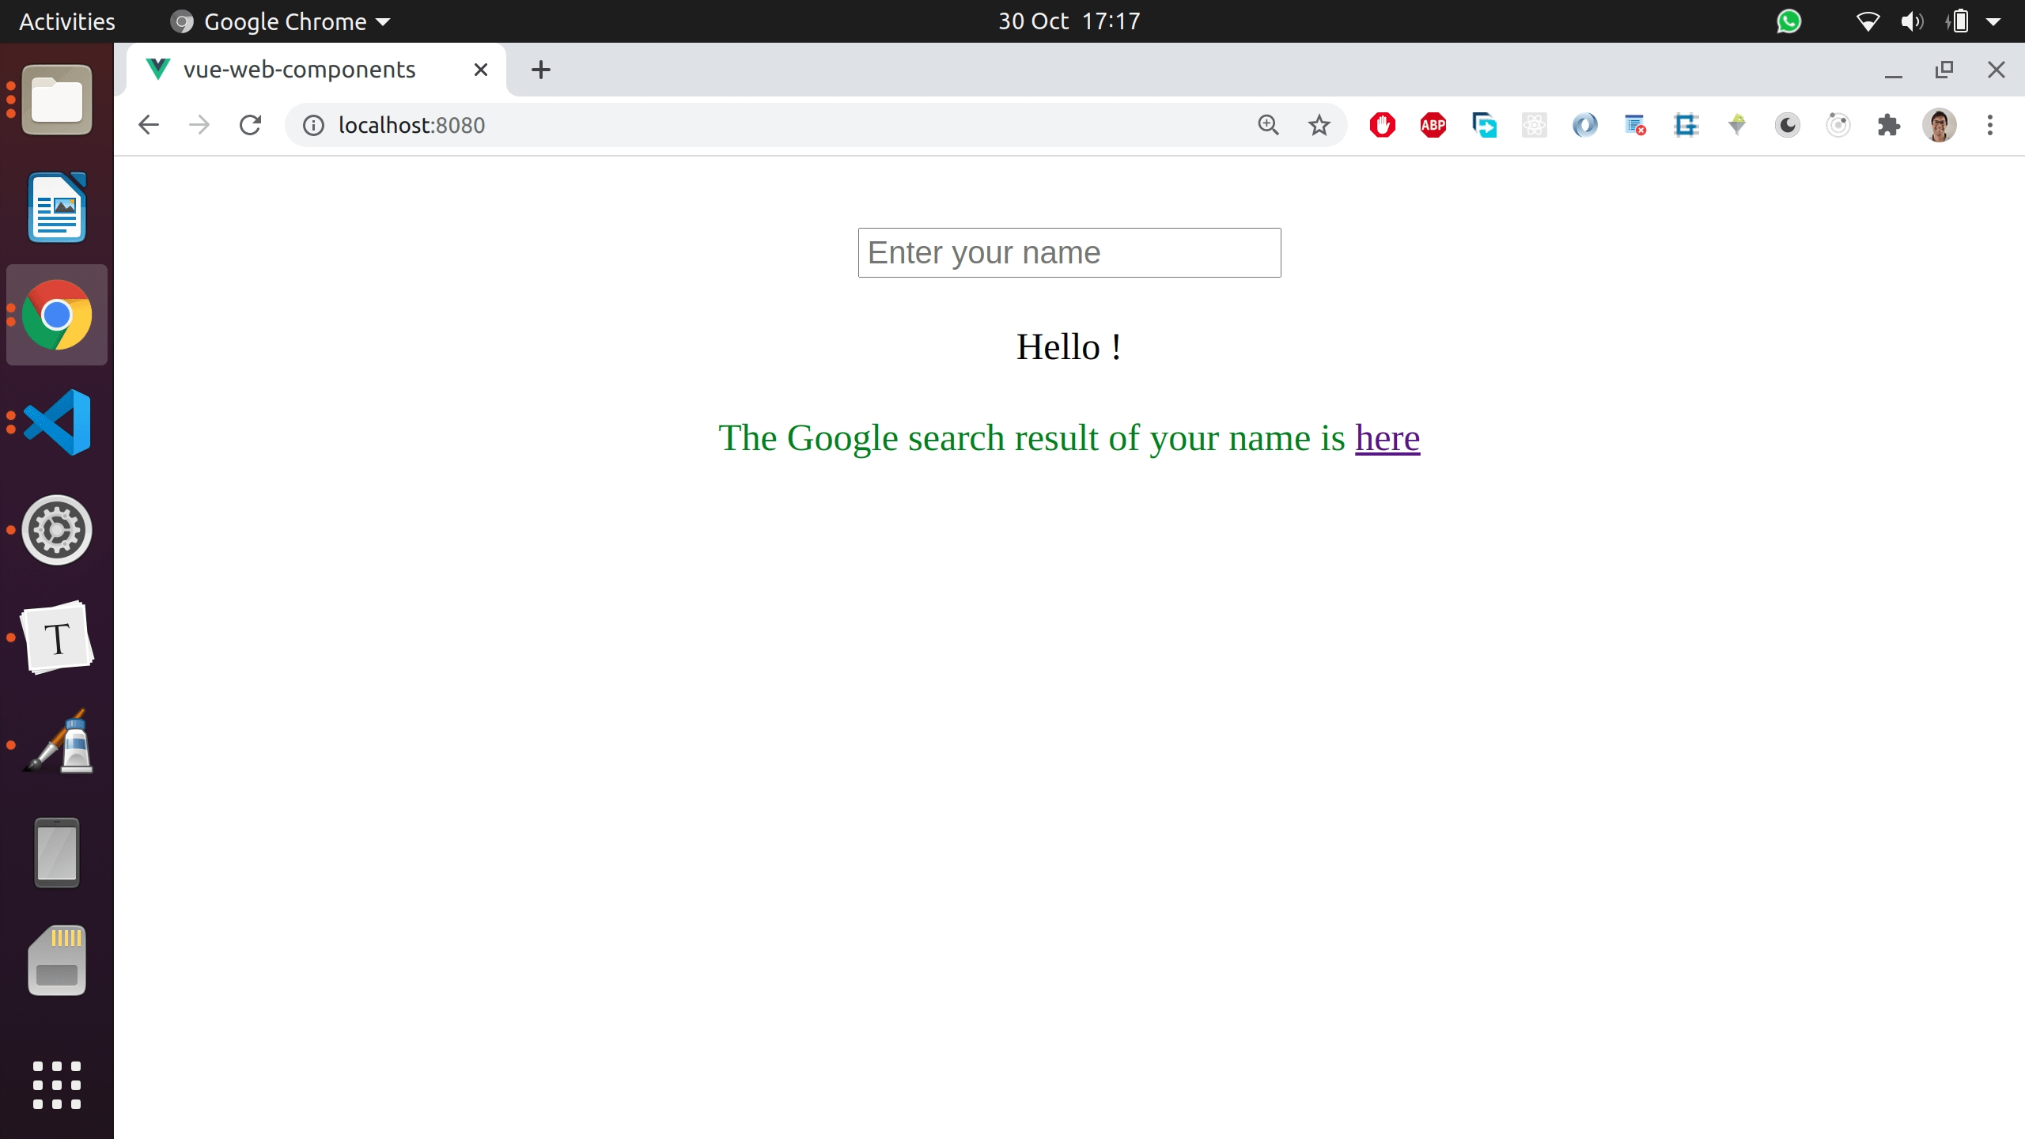Open the Adblock Plus extension
The height and width of the screenshot is (1139, 2025).
coord(1433,125)
